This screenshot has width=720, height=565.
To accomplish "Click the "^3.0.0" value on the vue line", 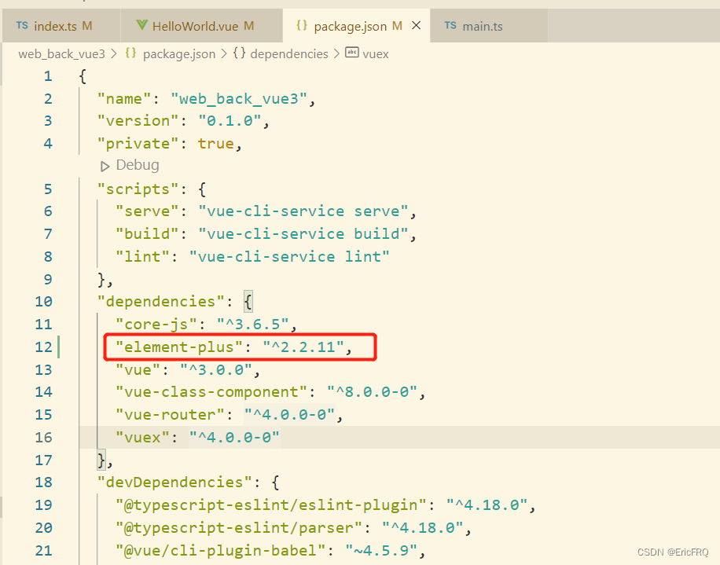I will pyautogui.click(x=216, y=369).
